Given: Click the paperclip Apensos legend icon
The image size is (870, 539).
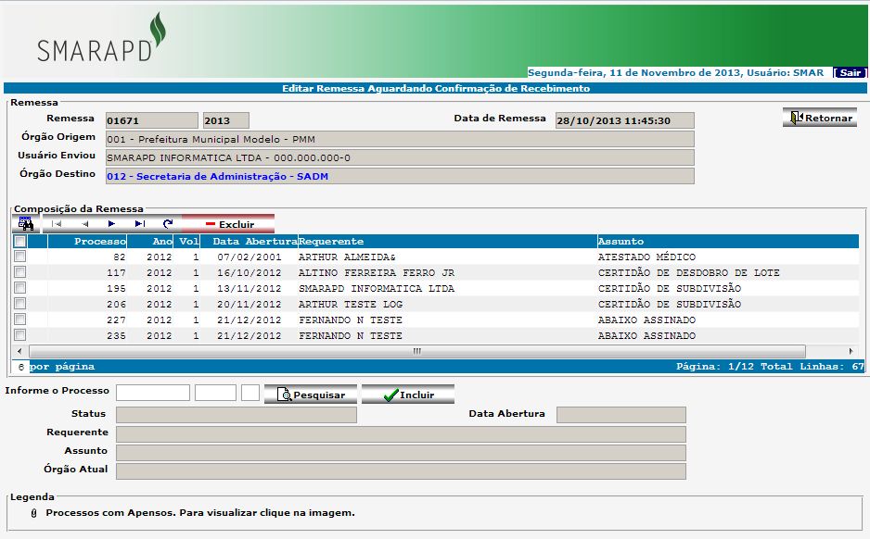Looking at the screenshot, I should 33,513.
